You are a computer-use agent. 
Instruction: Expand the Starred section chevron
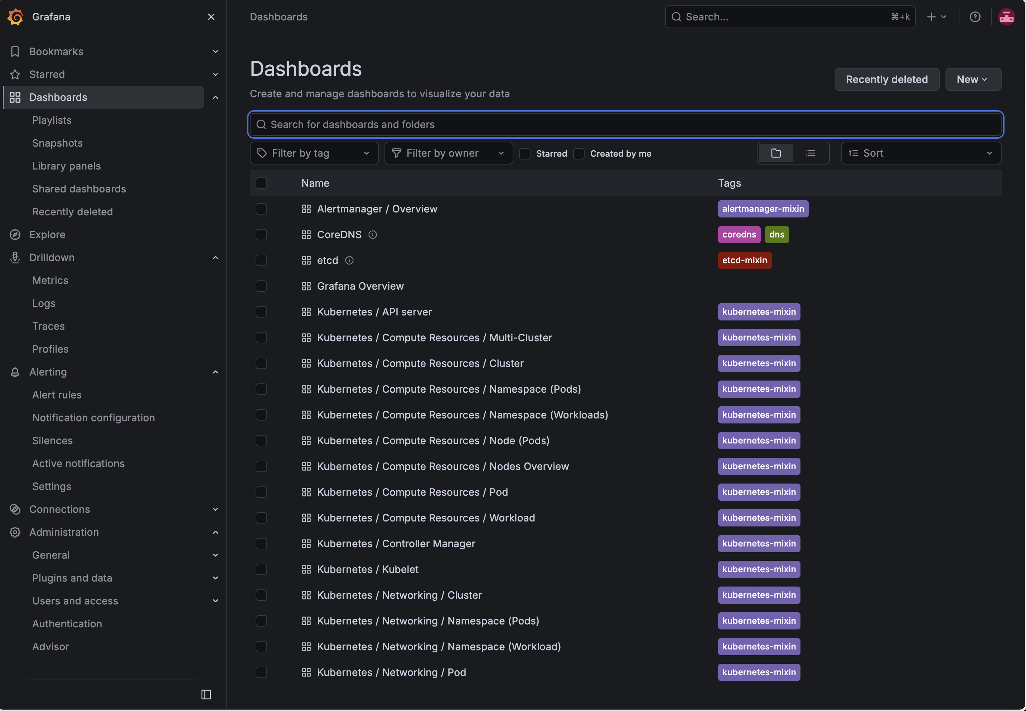tap(216, 74)
